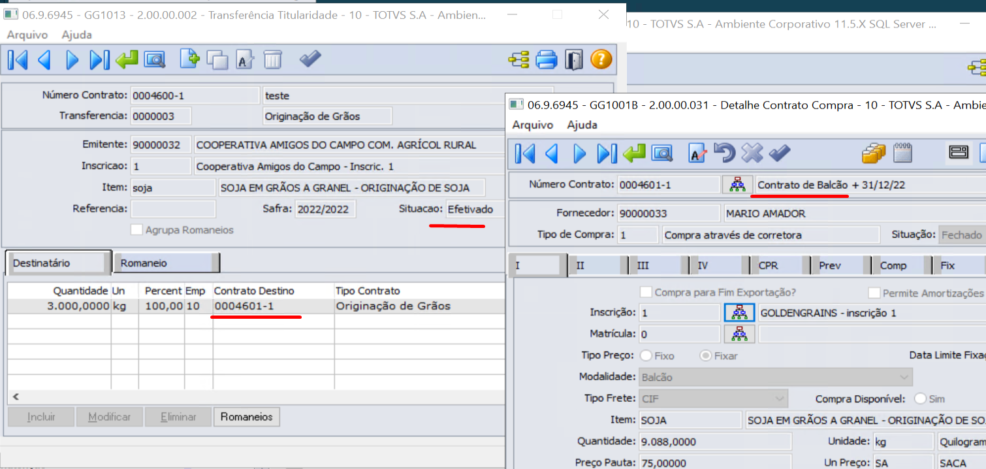Open lookup icon beside Inscrição field
The image size is (986, 469).
739,313
